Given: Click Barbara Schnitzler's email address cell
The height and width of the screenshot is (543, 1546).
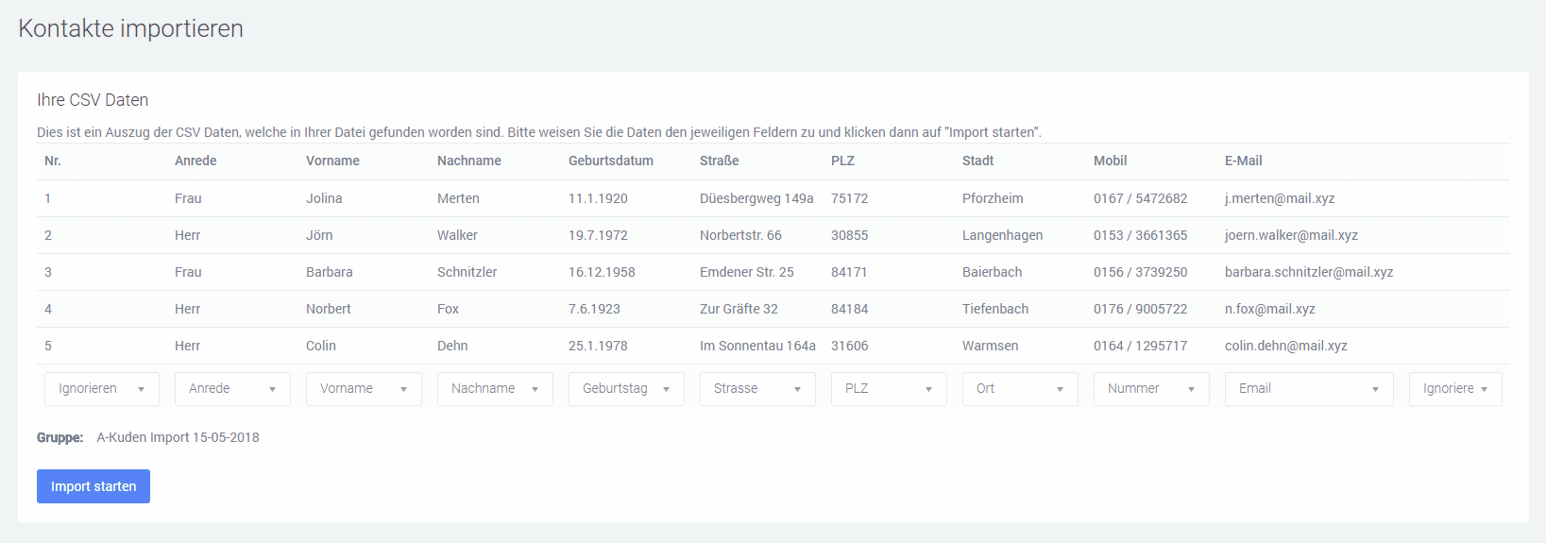Looking at the screenshot, I should click(x=1308, y=272).
